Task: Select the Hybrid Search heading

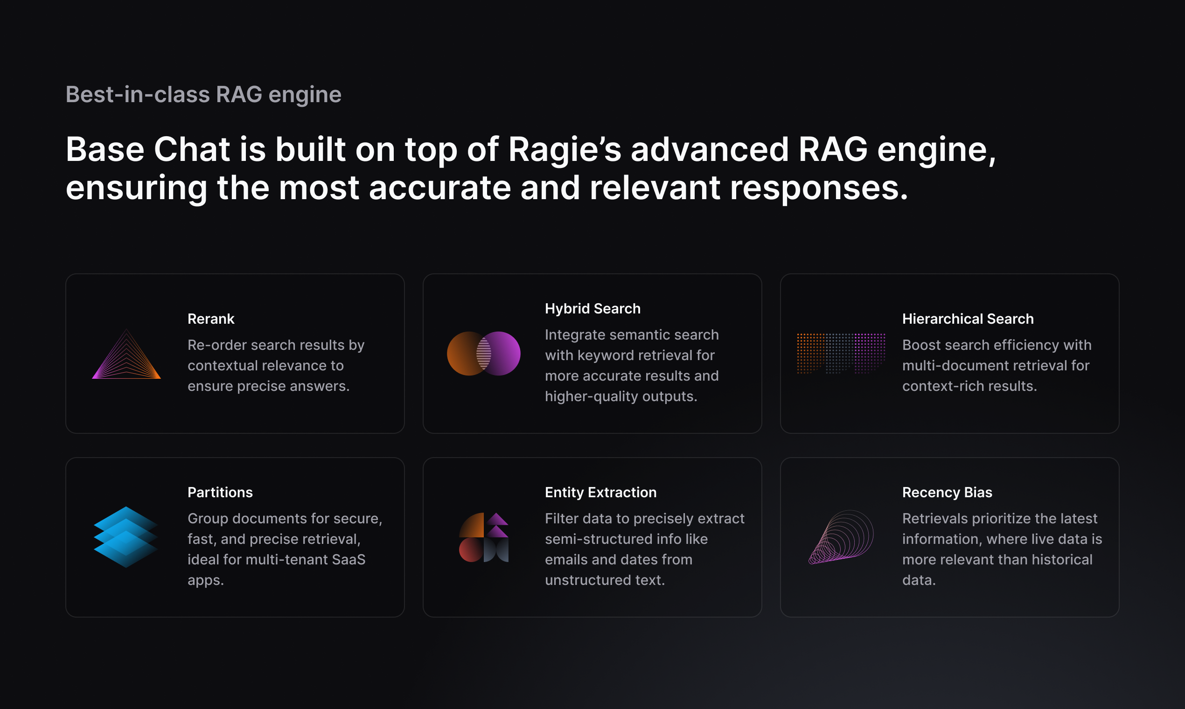Action: [592, 309]
